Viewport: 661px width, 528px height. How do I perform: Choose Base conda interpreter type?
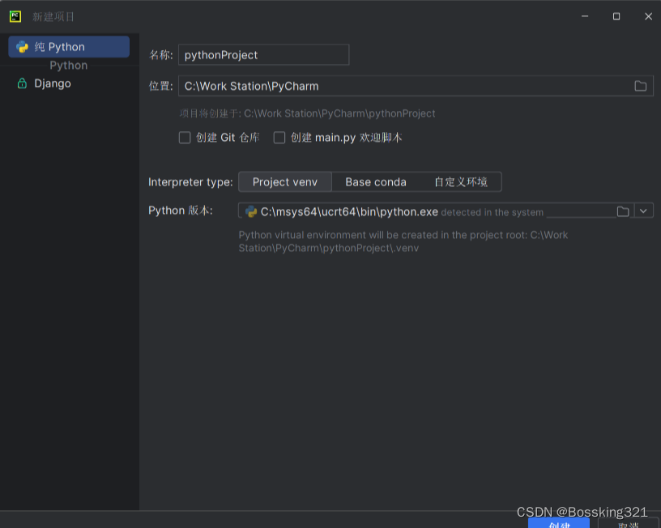[376, 182]
